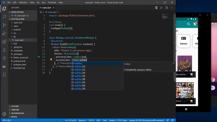Open the Source Control view
This screenshot has width=217, height=122.
pos(4,25)
